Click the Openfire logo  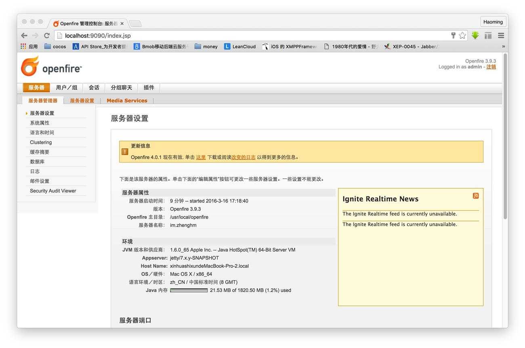pos(51,67)
